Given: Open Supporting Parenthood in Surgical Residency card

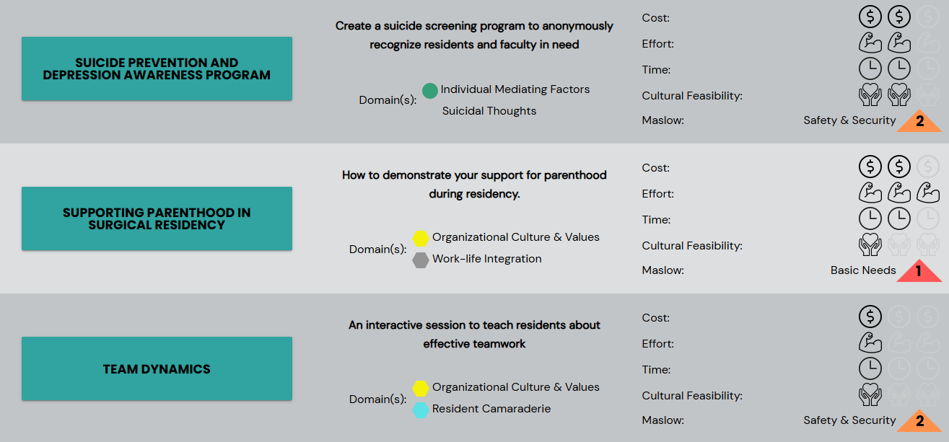Looking at the screenshot, I should (157, 218).
